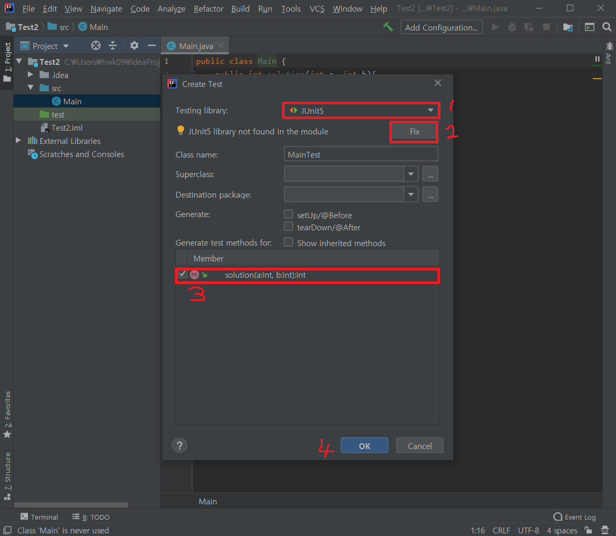
Task: Click the Run Anything toolbar icon
Action: click(589, 27)
